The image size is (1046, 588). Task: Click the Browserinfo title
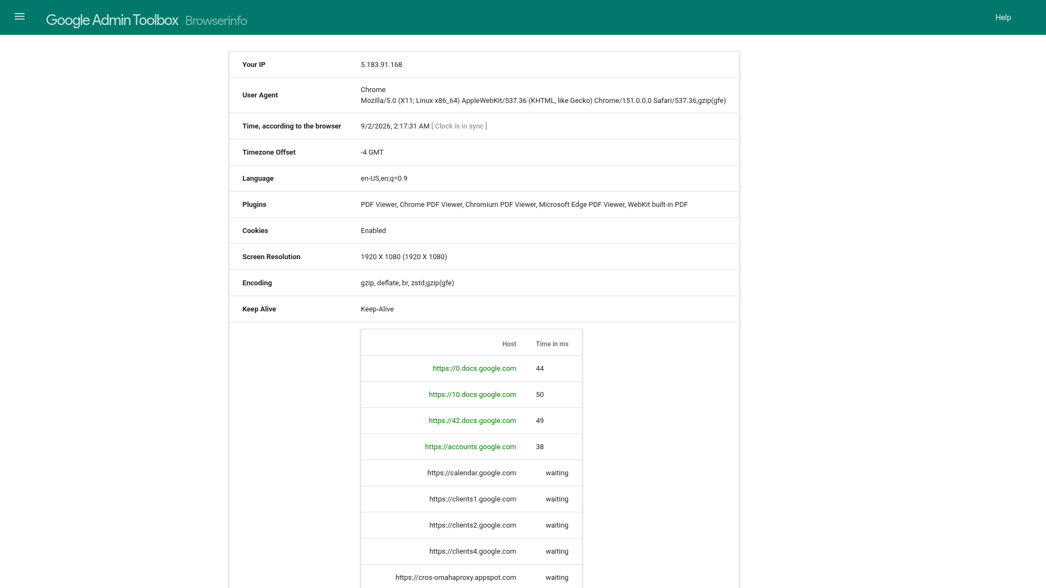[x=216, y=21]
